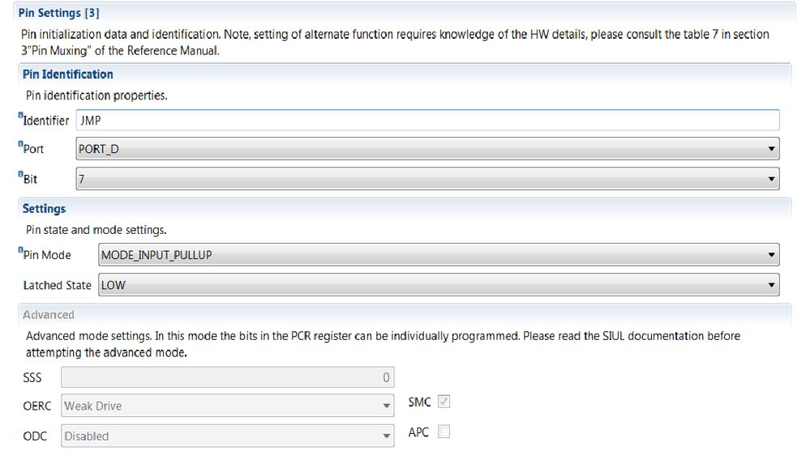Click the Pin Mode label
Screen dimensions: 810x455
coord(46,255)
